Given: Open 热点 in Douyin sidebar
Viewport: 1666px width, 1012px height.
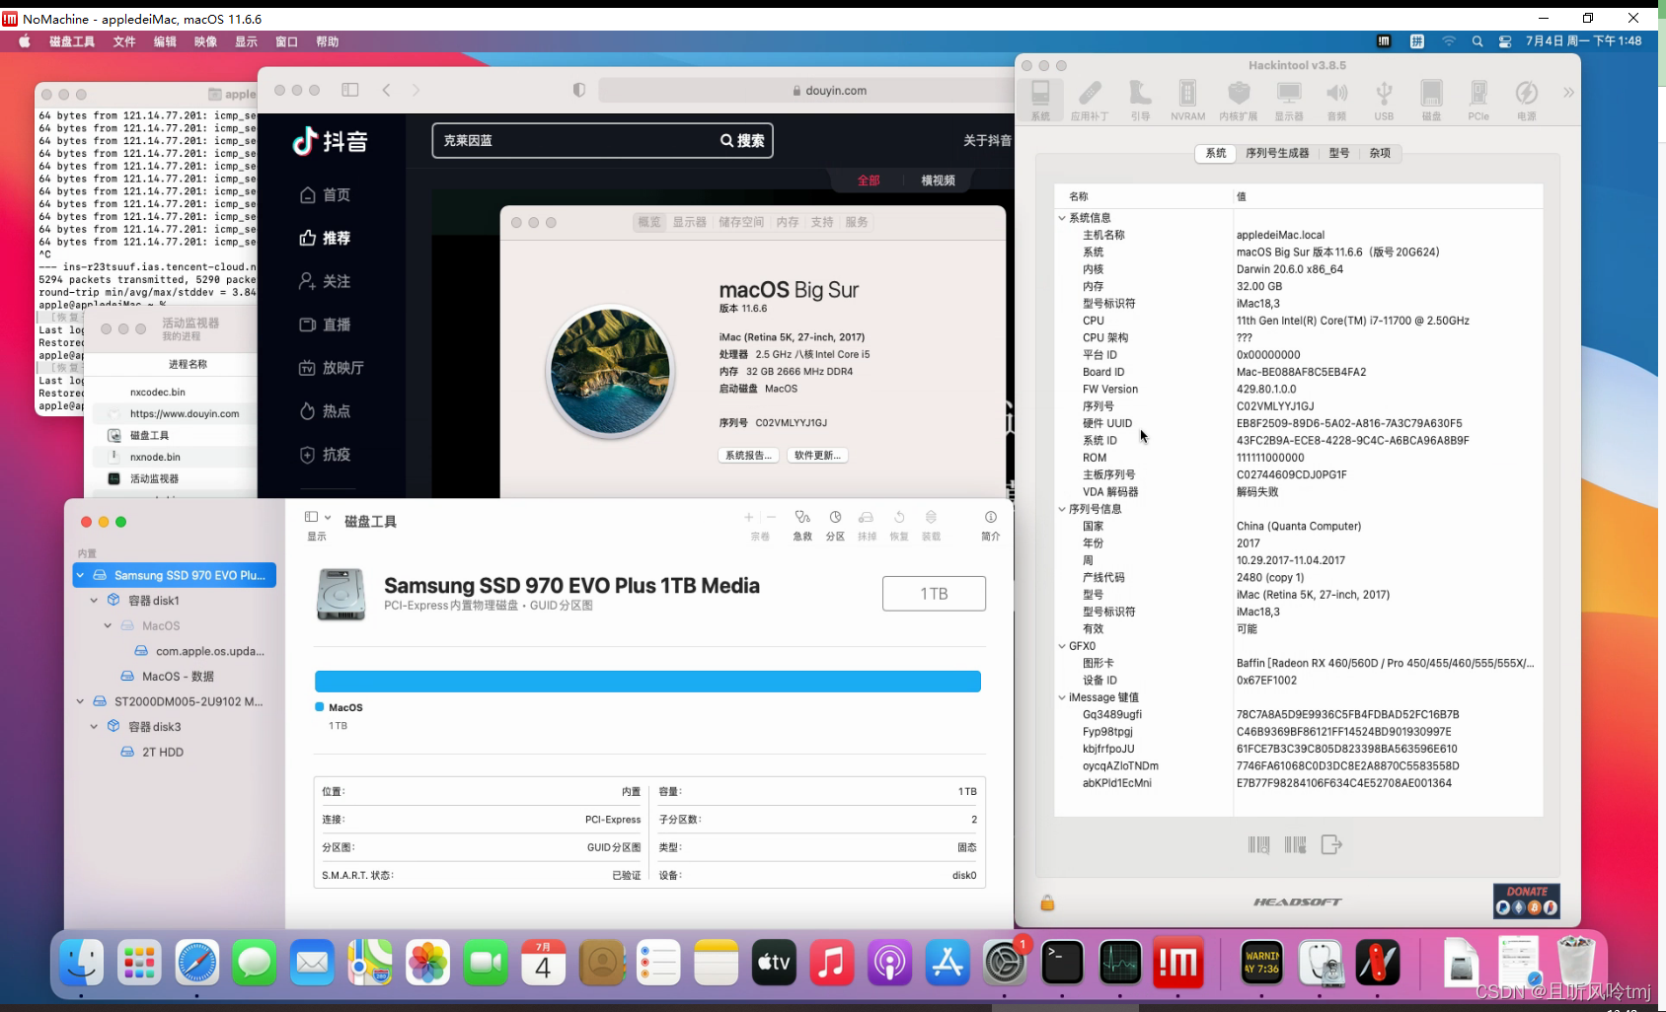Looking at the screenshot, I should (x=326, y=411).
